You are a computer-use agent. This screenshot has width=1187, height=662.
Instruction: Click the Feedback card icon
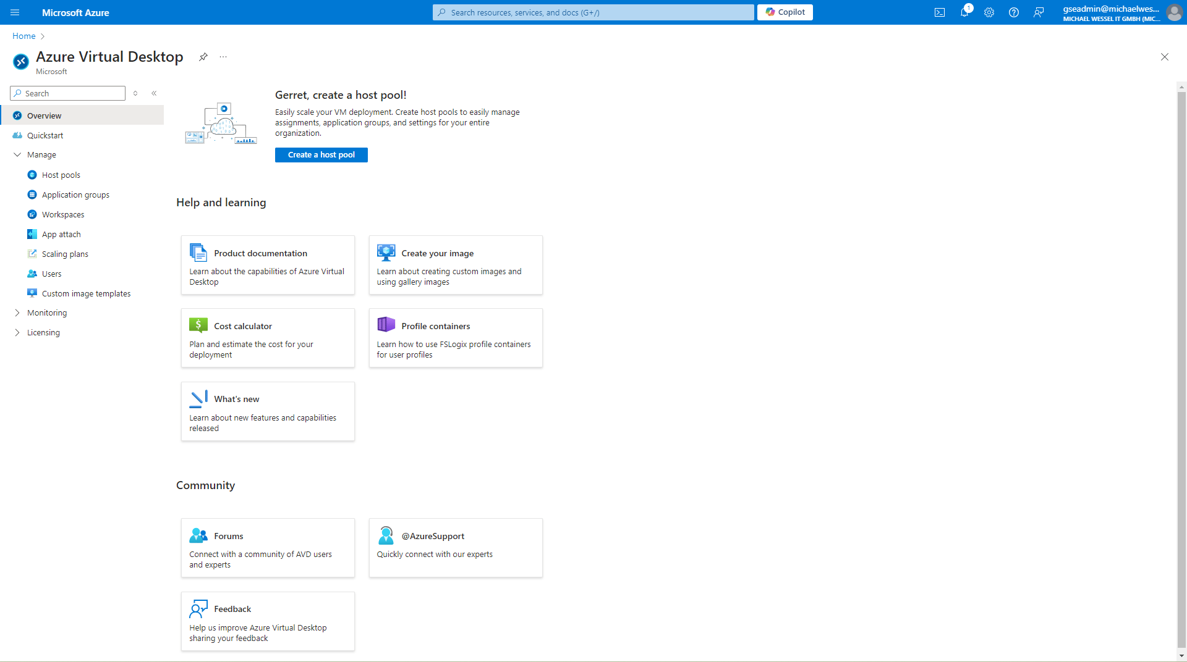pyautogui.click(x=198, y=609)
